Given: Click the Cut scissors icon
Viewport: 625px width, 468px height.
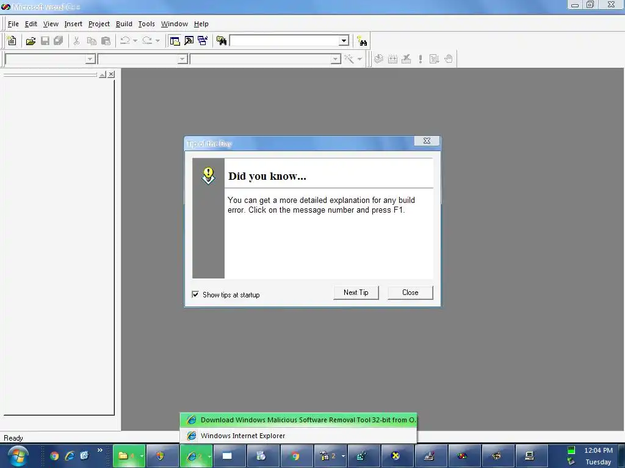Looking at the screenshot, I should pyautogui.click(x=76, y=41).
